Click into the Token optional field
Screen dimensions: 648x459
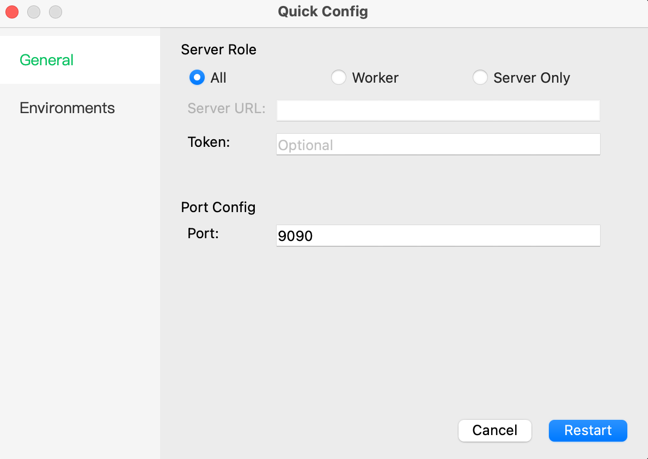(x=438, y=145)
